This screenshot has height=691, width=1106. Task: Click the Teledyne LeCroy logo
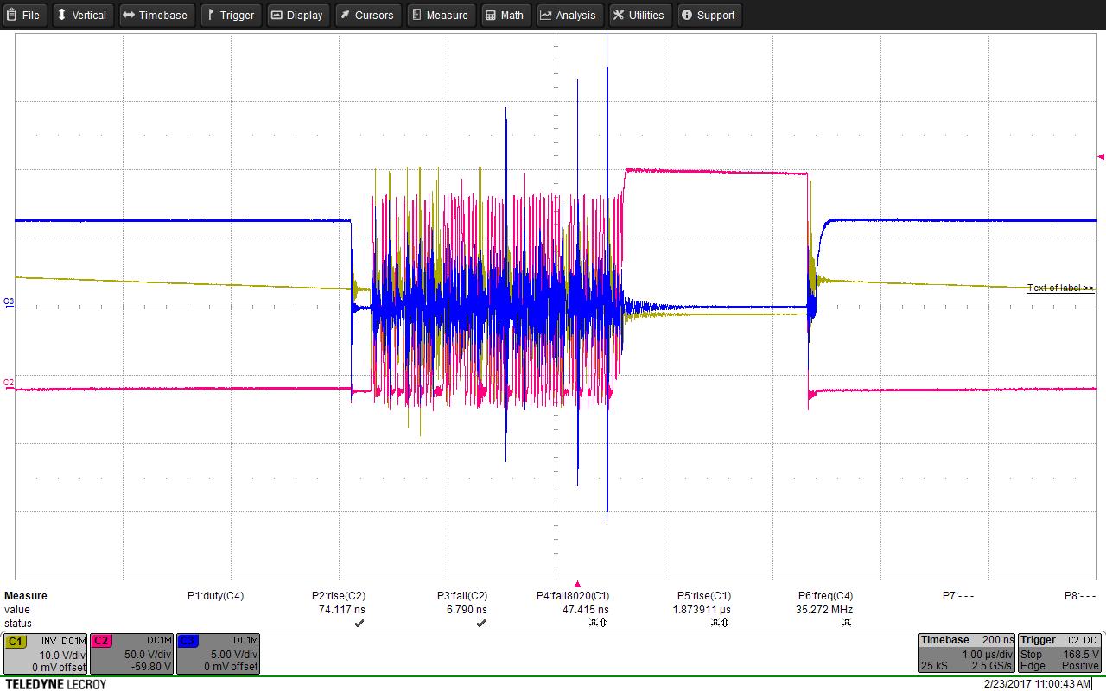[x=56, y=684]
